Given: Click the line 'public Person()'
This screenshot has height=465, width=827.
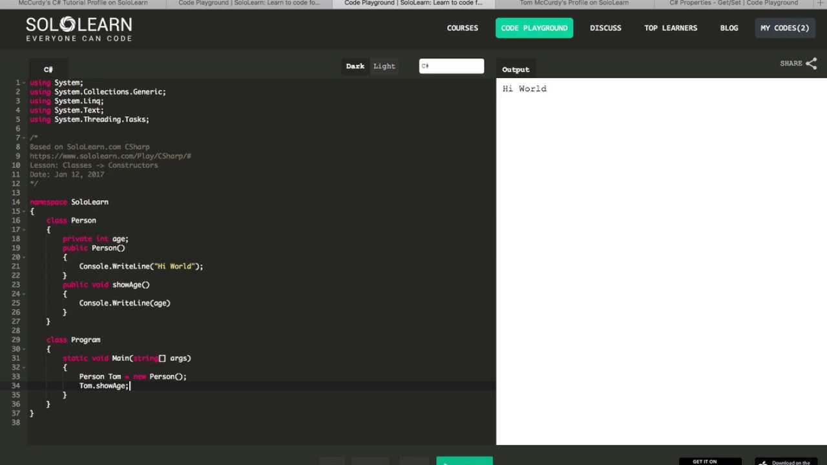Looking at the screenshot, I should click(x=94, y=248).
